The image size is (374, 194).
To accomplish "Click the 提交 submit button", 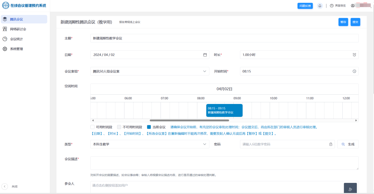I will pyautogui.click(x=355, y=22).
